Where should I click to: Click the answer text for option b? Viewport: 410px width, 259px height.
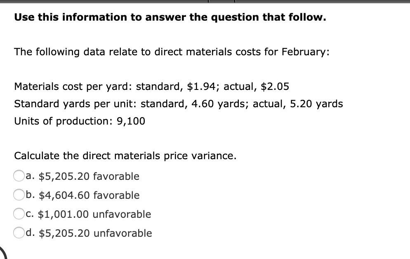pyautogui.click(x=82, y=195)
